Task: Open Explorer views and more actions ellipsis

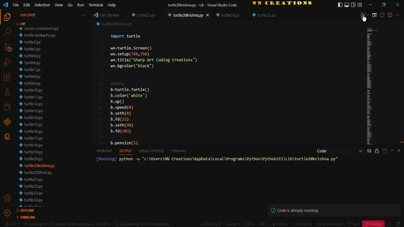Action: [x=83, y=15]
